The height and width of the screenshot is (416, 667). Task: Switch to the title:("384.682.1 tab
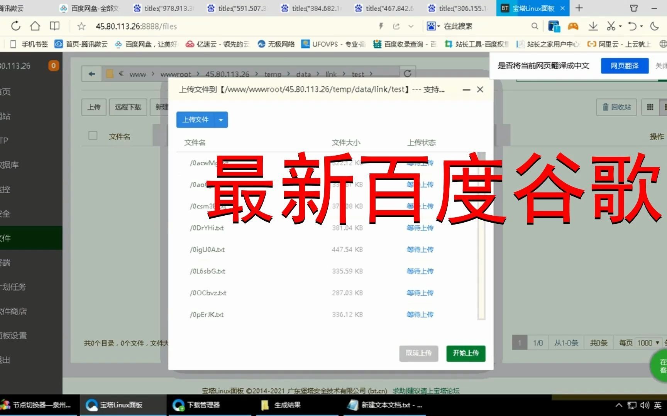coord(311,8)
